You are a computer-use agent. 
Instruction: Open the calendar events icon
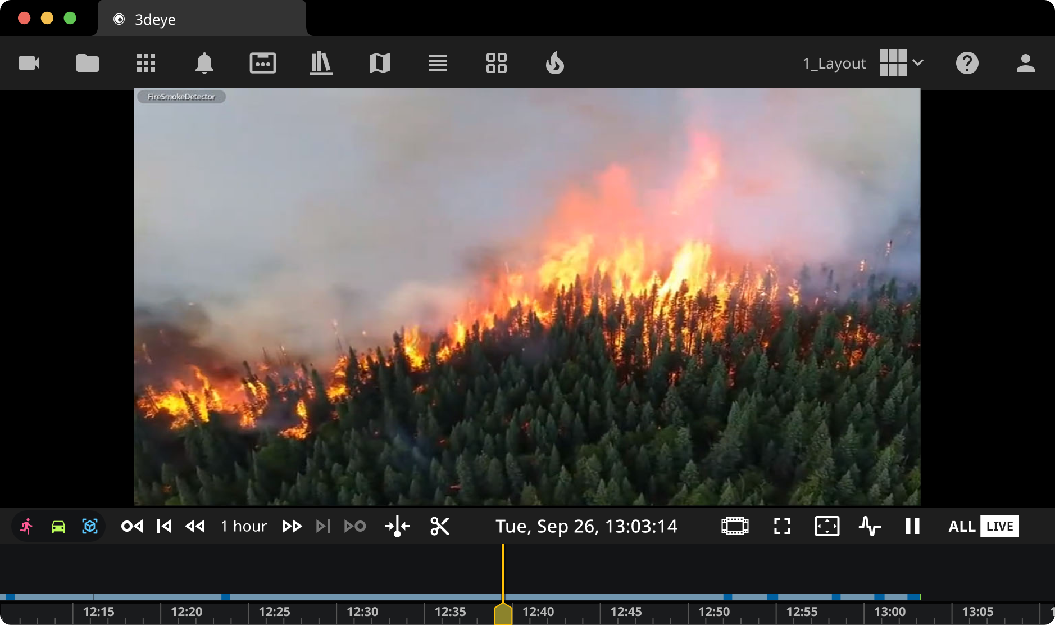tap(263, 63)
